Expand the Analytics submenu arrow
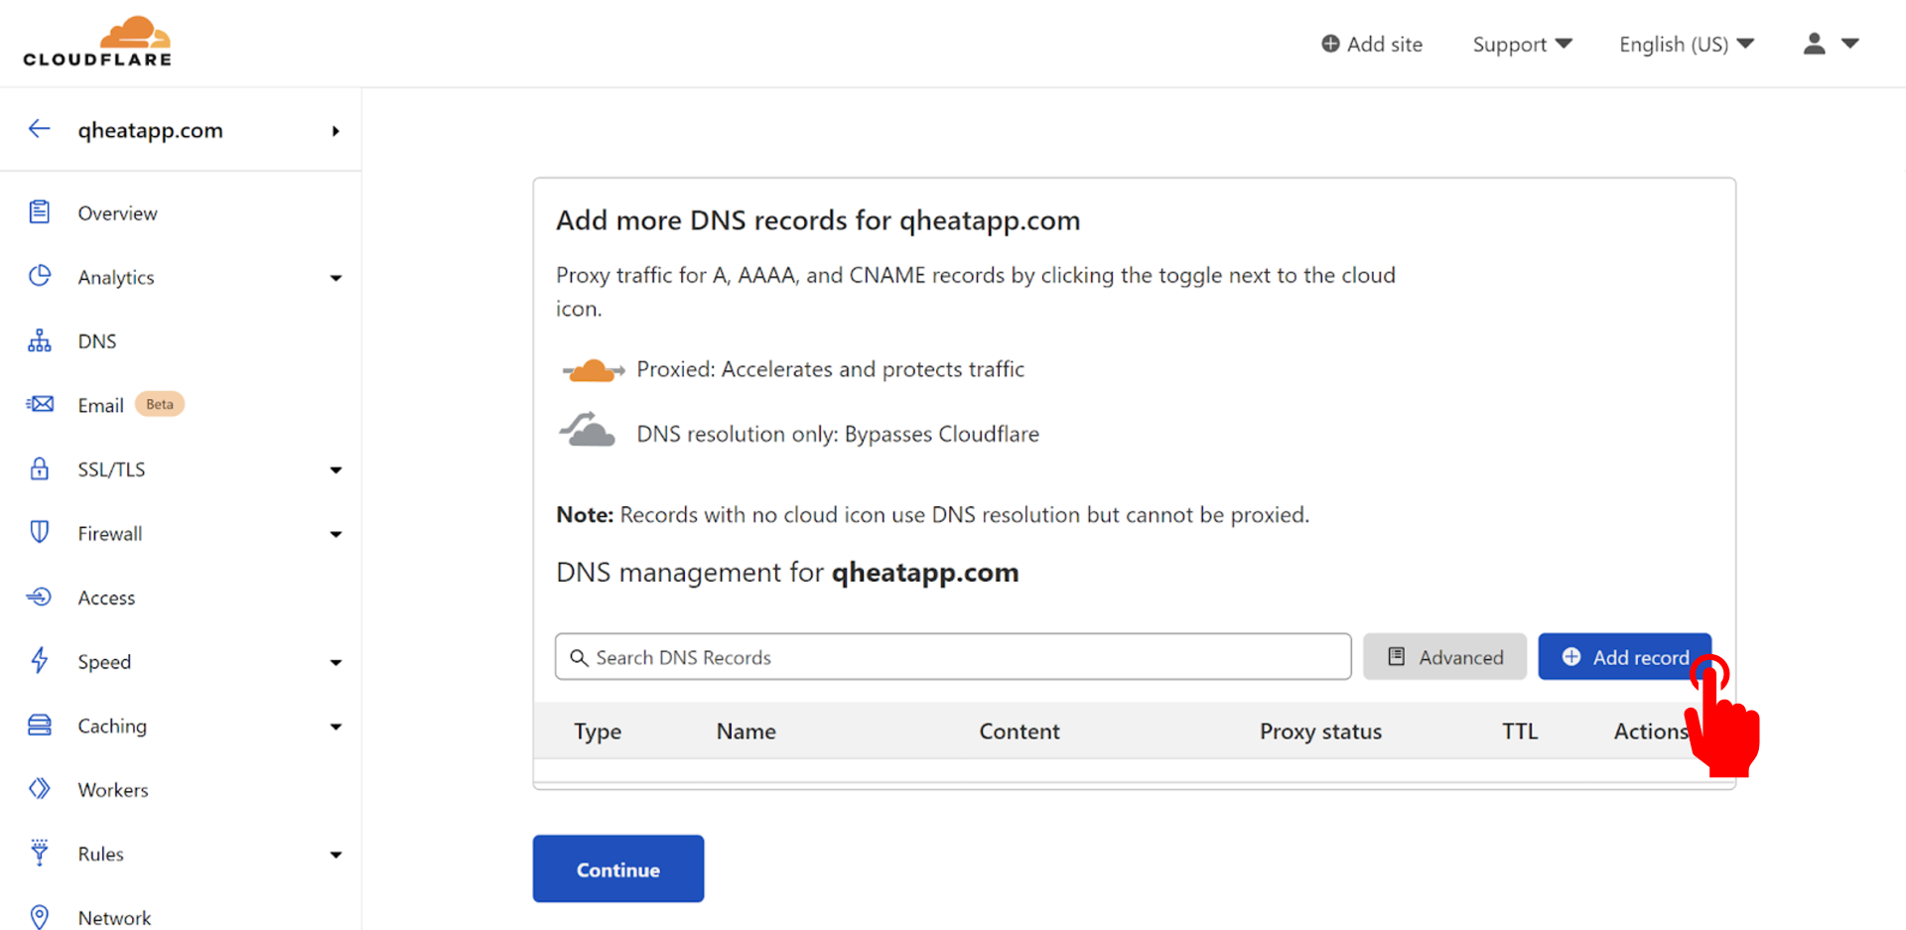1906x930 pixels. (x=336, y=278)
